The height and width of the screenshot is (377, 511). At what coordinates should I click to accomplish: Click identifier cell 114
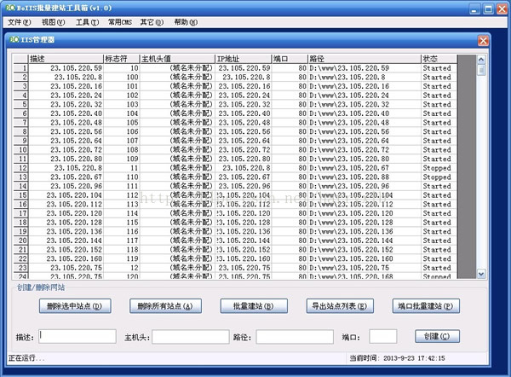pyautogui.click(x=121, y=213)
